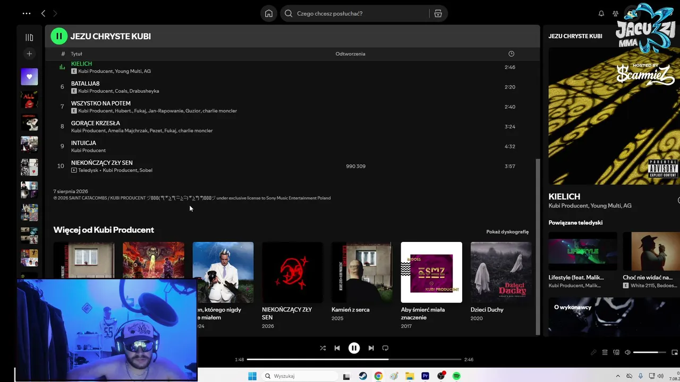The image size is (680, 382).
Task: Open the 'Lifestyle (feat. Malik...' video thumbnail
Action: pos(583,251)
